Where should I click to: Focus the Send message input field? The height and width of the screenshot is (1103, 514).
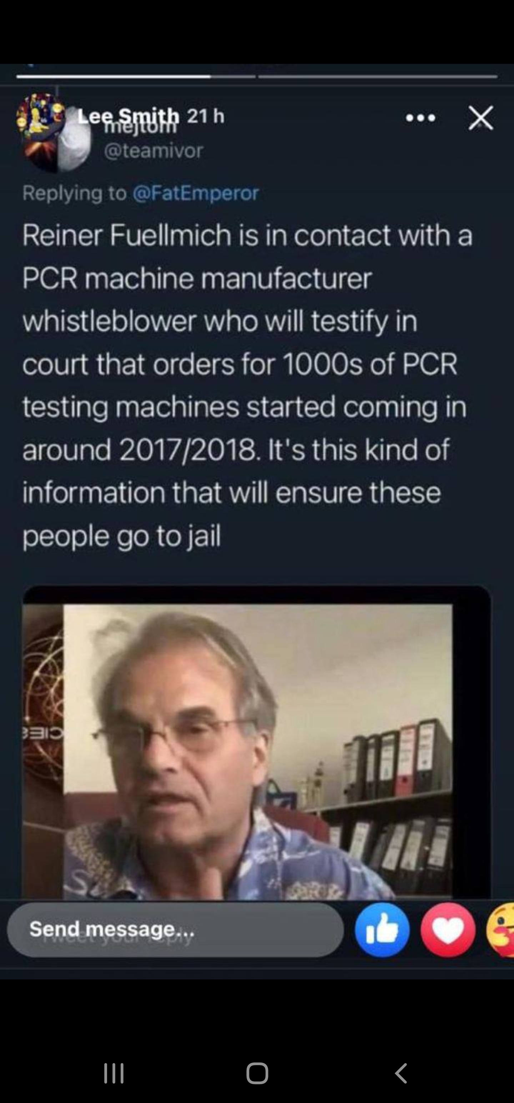(x=175, y=930)
